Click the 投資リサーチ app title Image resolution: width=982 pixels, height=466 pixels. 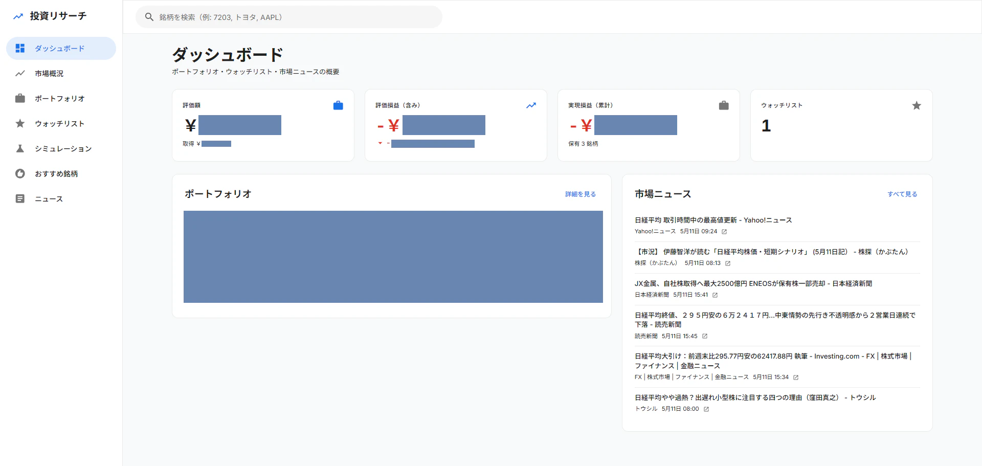58,16
